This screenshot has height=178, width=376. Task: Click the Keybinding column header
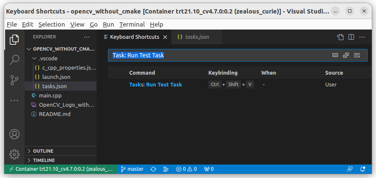223,73
